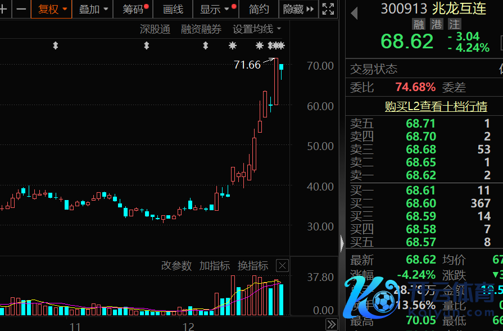Expand the 叠加 overlay dropdown
Screen dimensions: 503x331
[93, 9]
